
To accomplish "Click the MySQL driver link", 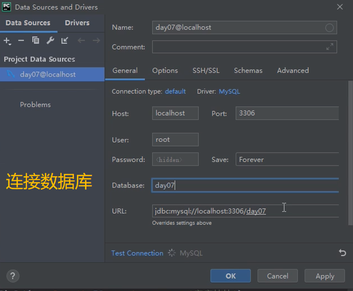I will click(x=230, y=92).
